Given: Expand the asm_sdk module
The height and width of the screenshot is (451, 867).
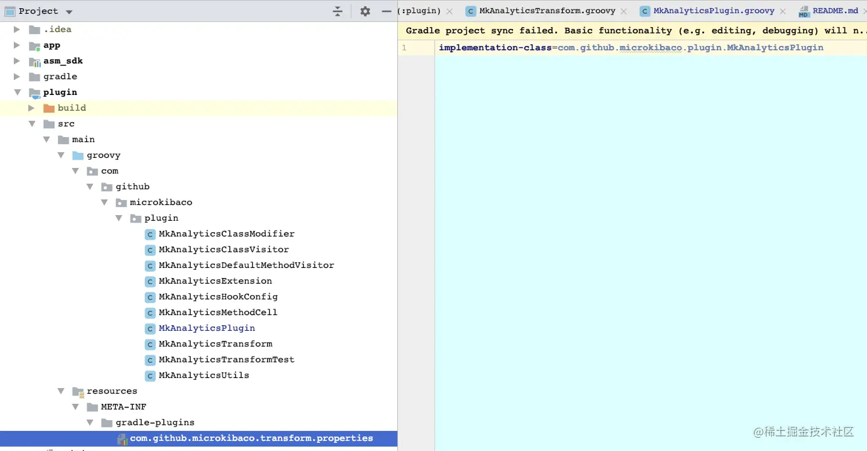Looking at the screenshot, I should click(17, 61).
